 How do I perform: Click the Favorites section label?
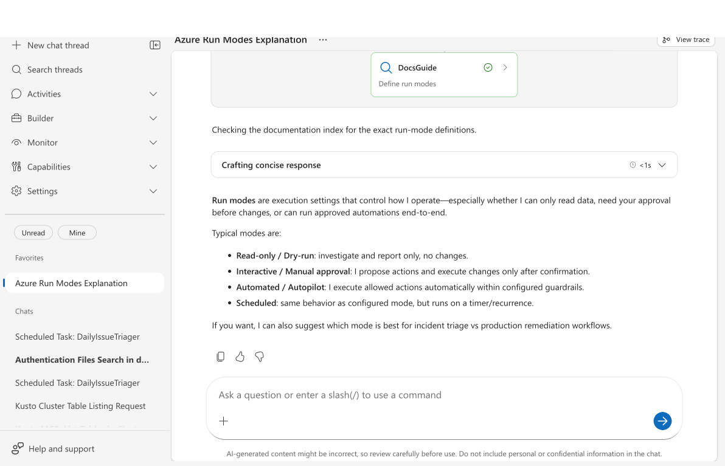29,258
